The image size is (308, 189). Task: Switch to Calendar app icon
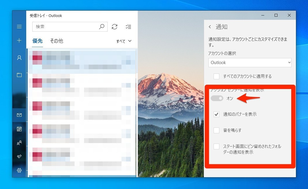tap(19, 129)
